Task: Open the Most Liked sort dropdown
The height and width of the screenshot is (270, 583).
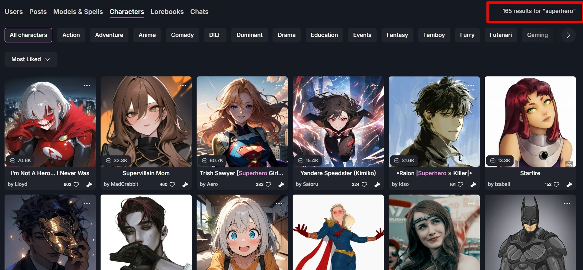Action: click(x=31, y=59)
